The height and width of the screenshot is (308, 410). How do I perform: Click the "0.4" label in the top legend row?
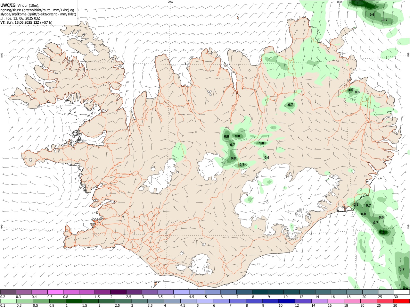click(x=34, y=297)
